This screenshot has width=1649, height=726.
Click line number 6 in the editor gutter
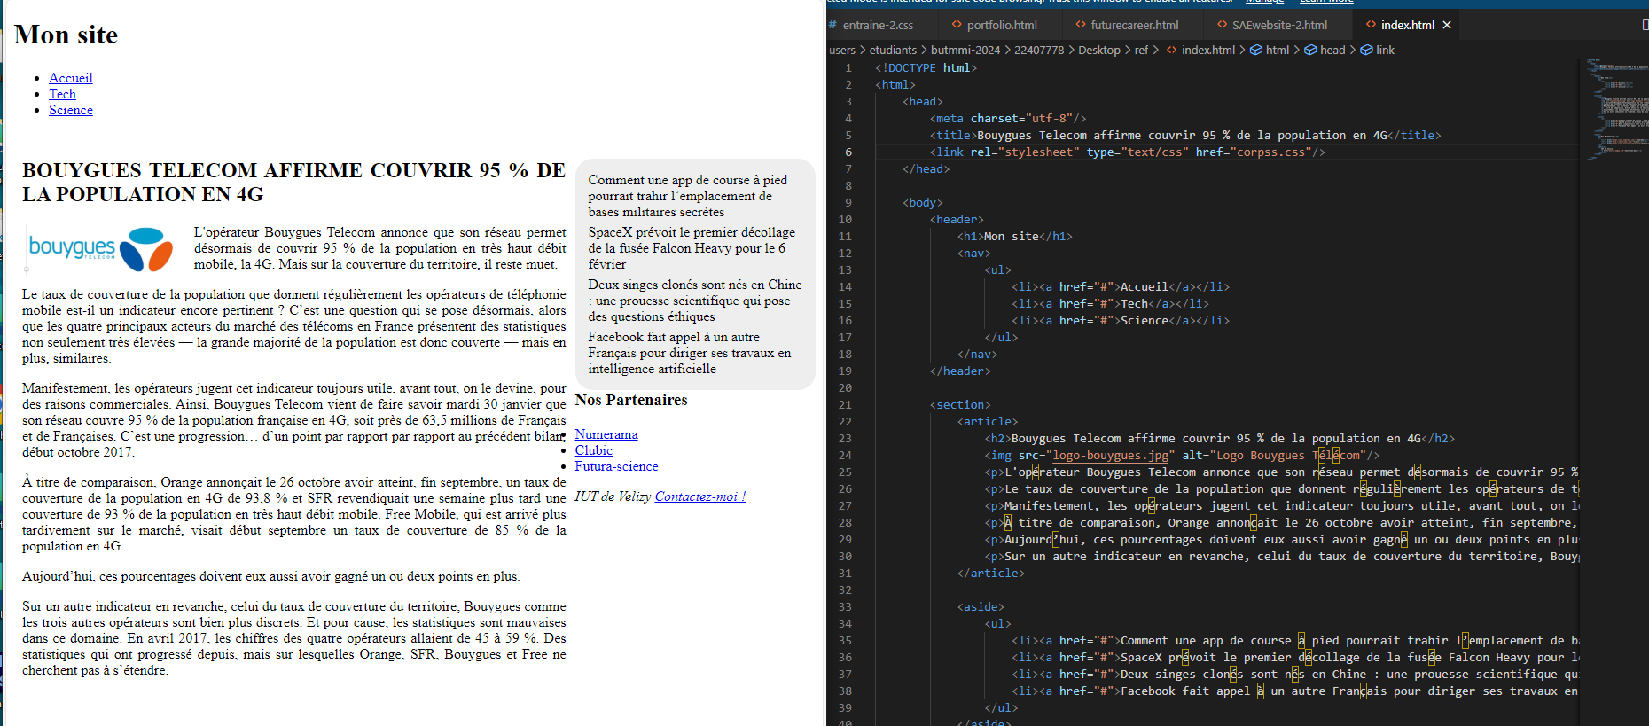pos(848,152)
